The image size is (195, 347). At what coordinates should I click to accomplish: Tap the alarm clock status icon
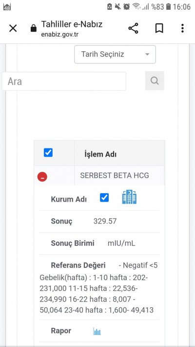coord(126,7)
